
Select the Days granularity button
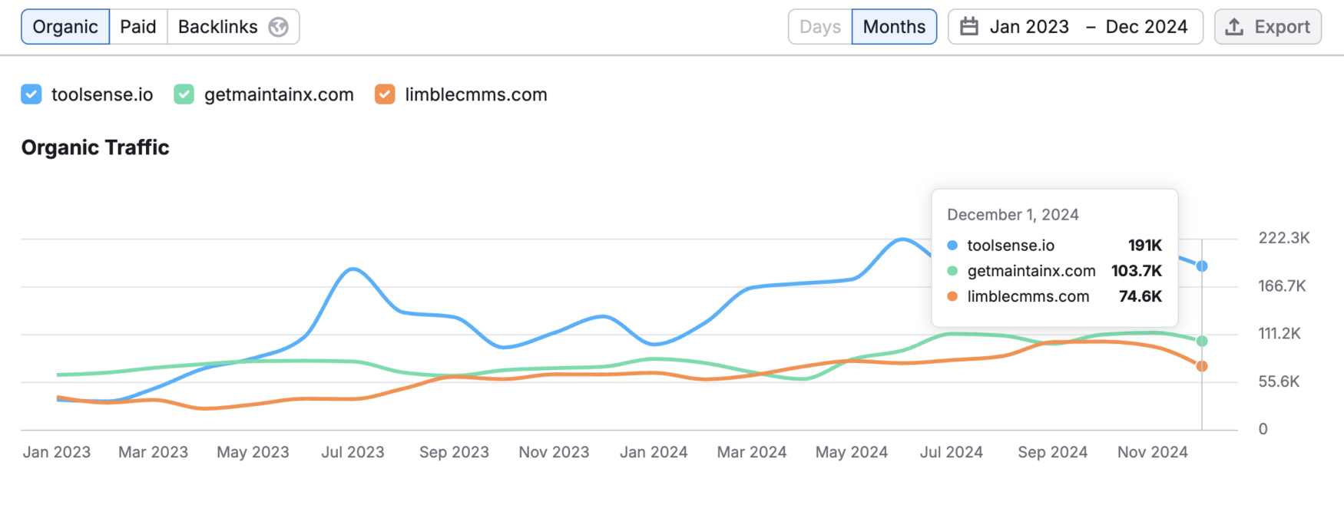[x=820, y=27]
